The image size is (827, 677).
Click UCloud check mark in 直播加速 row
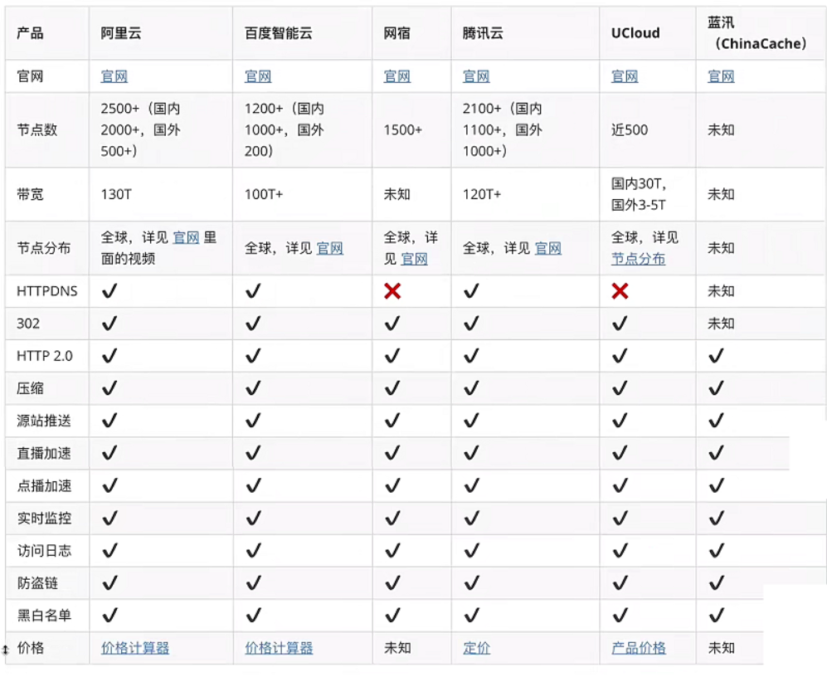coord(620,453)
